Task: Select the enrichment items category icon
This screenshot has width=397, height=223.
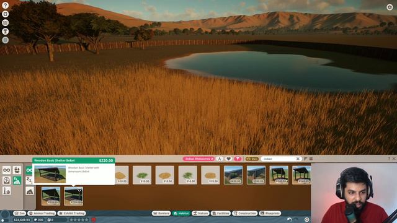Action: 7,180
